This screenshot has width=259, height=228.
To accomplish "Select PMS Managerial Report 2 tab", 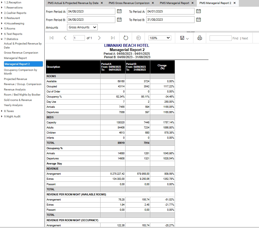I will (x=215, y=3).
